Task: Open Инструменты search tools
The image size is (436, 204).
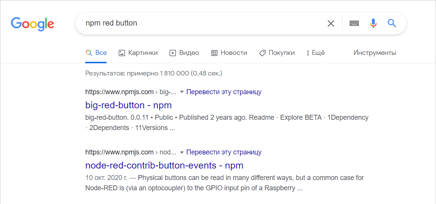Action: coord(375,53)
